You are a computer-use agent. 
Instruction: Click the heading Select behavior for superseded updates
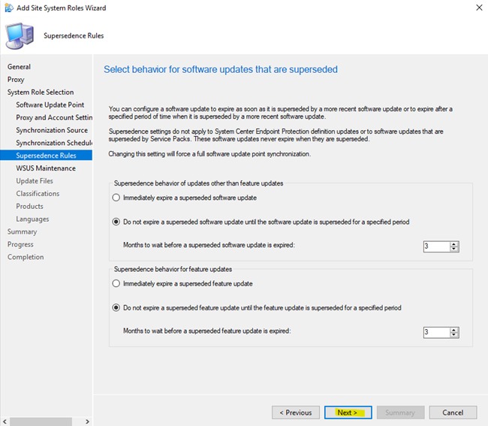[x=220, y=69]
